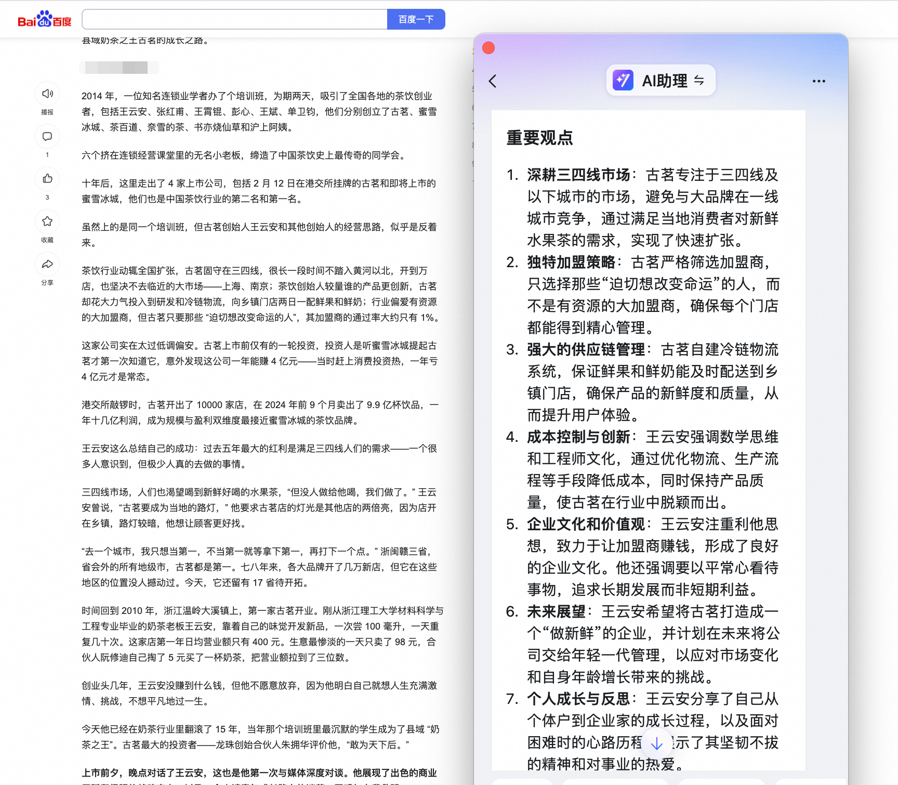Screen dimensions: 898x785
Task: Click the blurred author name block
Action: [x=118, y=68]
